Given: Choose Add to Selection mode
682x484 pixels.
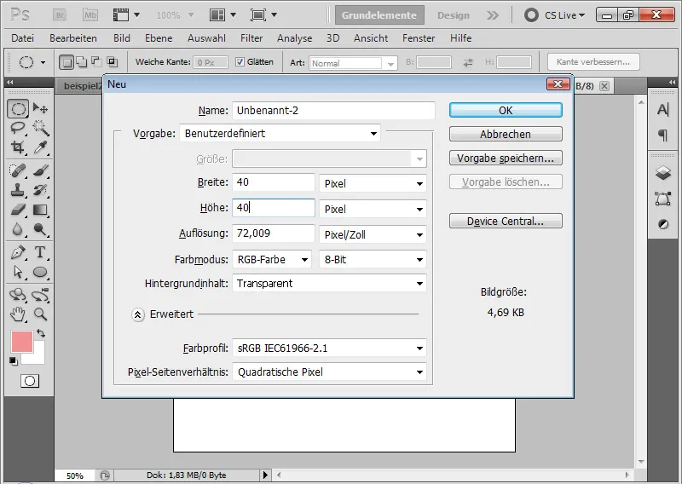Looking at the screenshot, I should [81, 62].
